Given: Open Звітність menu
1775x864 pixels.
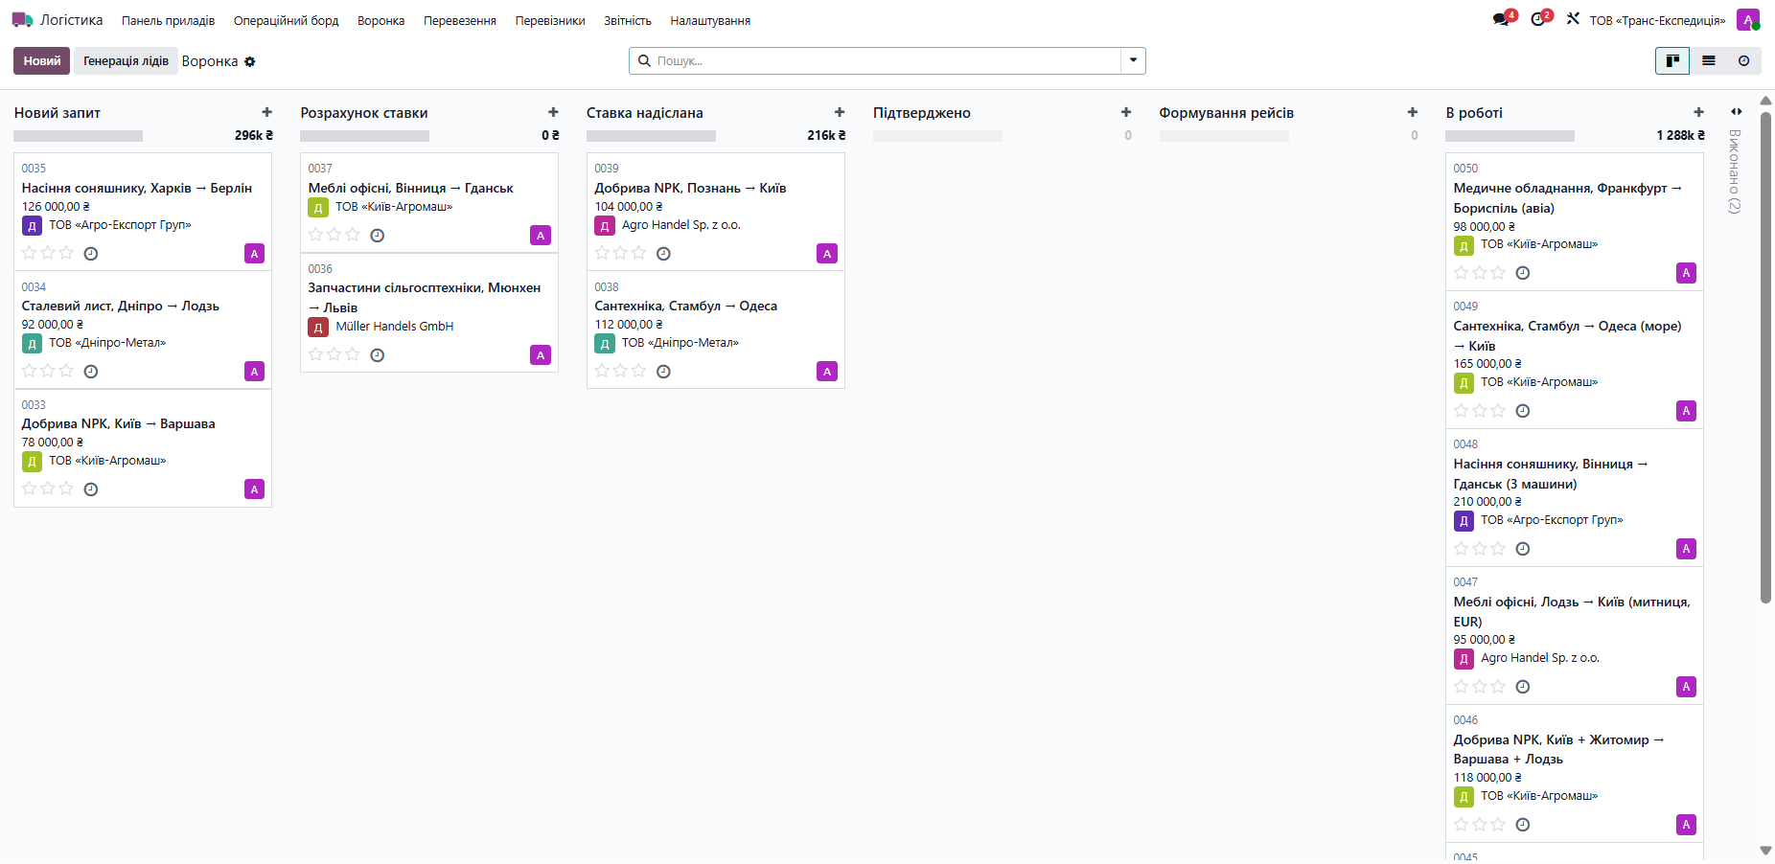Looking at the screenshot, I should pos(628,20).
